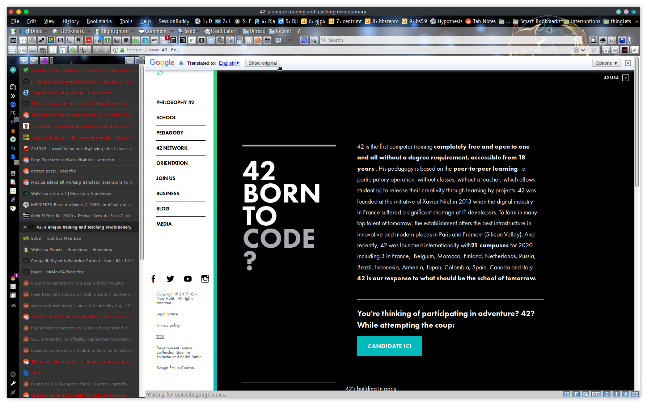Click the orange trash icon in left strip
Viewport: 647px width, 405px height.
(13, 131)
